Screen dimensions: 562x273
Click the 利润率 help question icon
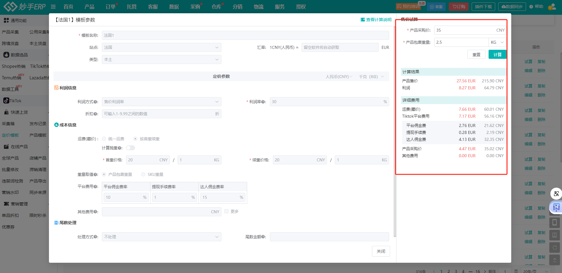point(263,102)
